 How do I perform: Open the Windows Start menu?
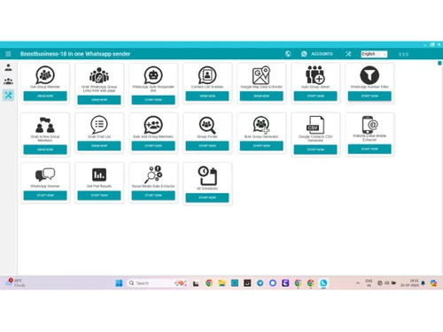[119, 283]
